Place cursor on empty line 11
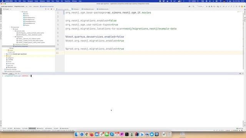Viewport: 246px width, 138px height. [154, 53]
